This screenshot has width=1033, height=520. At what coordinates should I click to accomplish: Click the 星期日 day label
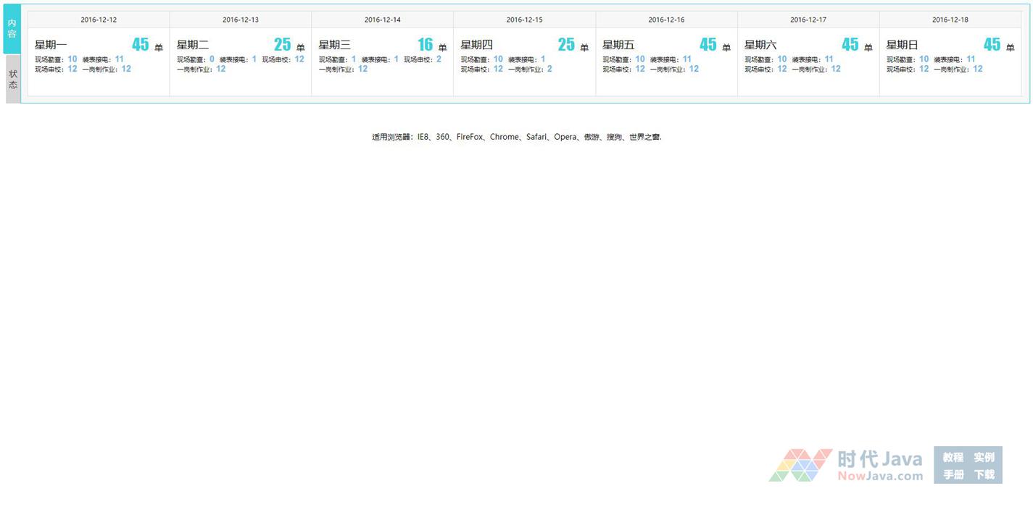coord(902,45)
